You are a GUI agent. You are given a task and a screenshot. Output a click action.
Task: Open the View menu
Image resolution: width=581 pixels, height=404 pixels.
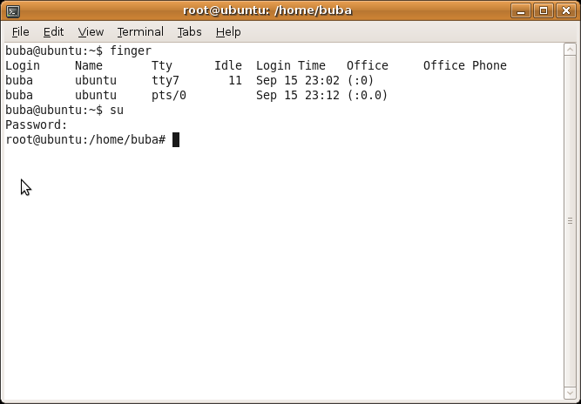click(x=91, y=32)
